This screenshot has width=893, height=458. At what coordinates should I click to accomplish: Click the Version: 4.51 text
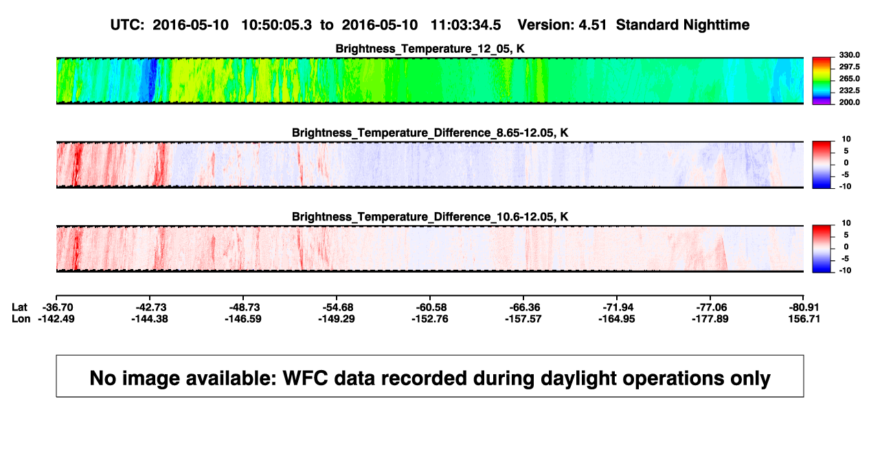point(563,25)
